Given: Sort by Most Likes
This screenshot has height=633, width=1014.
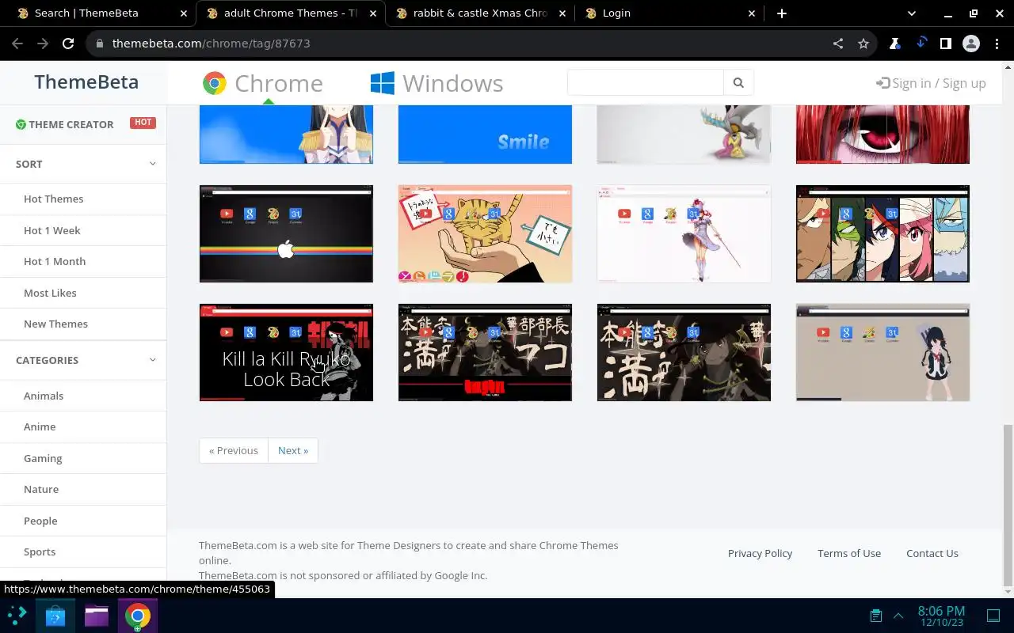Looking at the screenshot, I should 50,293.
